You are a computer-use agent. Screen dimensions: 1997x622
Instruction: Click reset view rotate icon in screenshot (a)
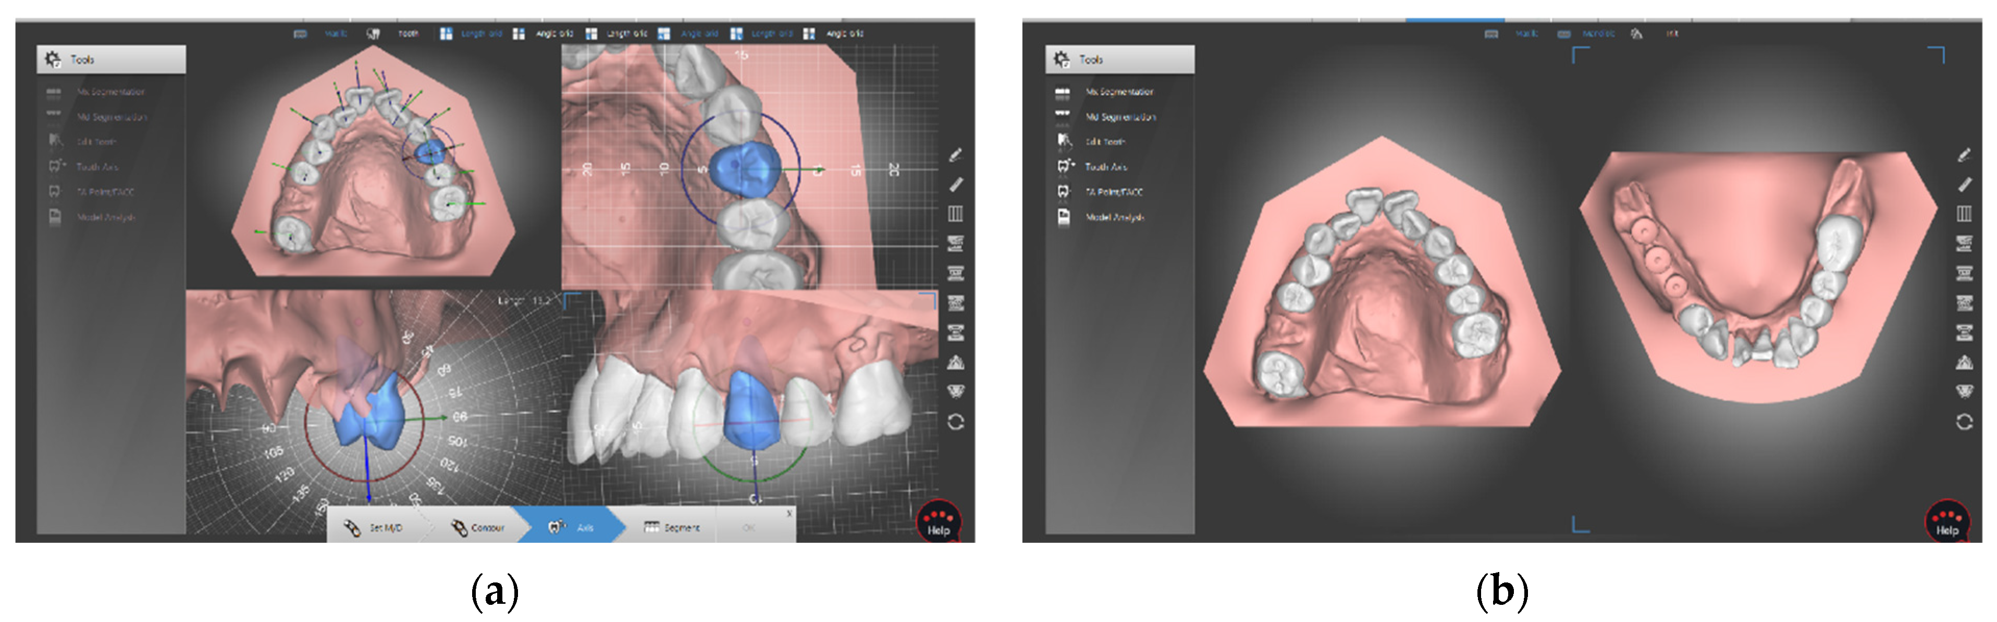(x=956, y=422)
